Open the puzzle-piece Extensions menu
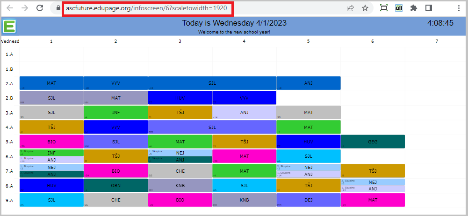The width and height of the screenshot is (468, 216). pos(413,8)
